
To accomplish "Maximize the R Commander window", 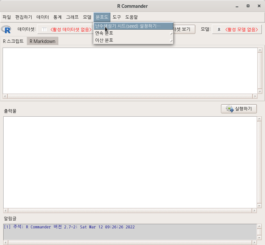I will 248,6.
